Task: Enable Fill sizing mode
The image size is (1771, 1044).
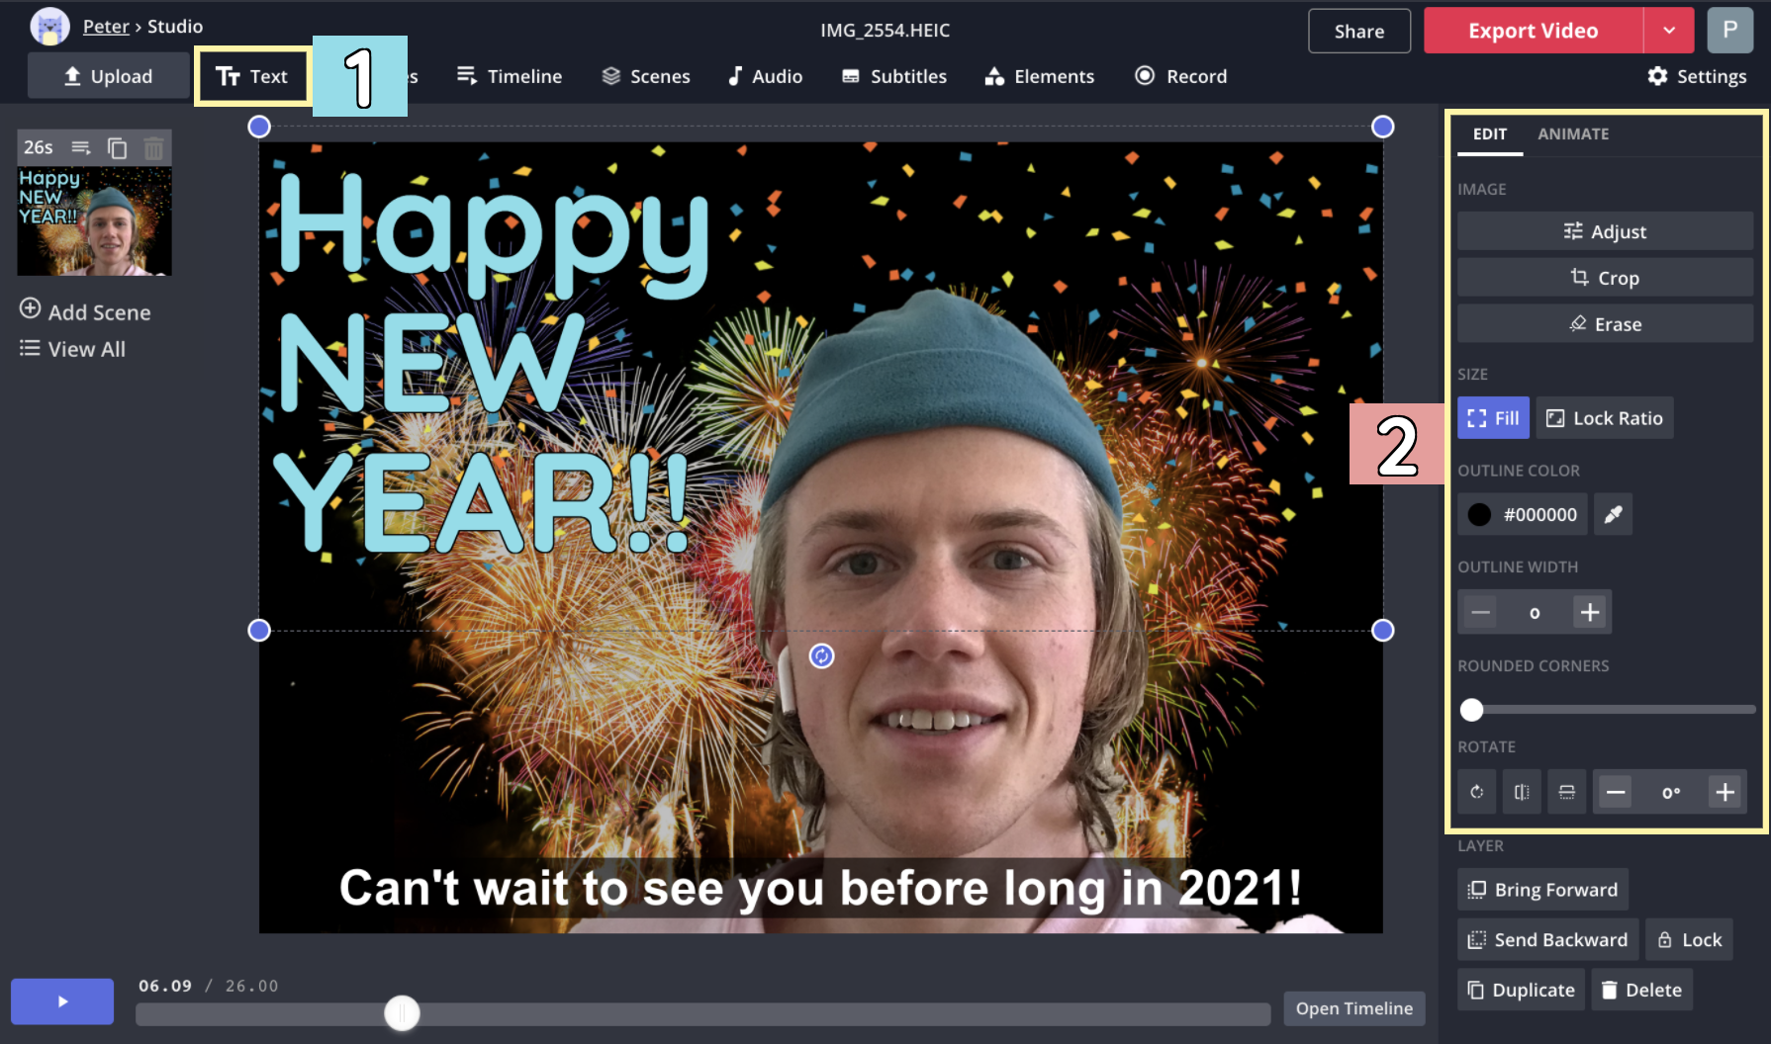Action: [1493, 417]
